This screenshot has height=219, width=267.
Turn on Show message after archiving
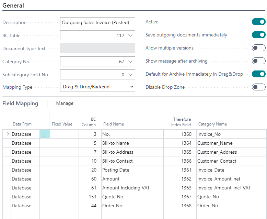[x=258, y=61]
